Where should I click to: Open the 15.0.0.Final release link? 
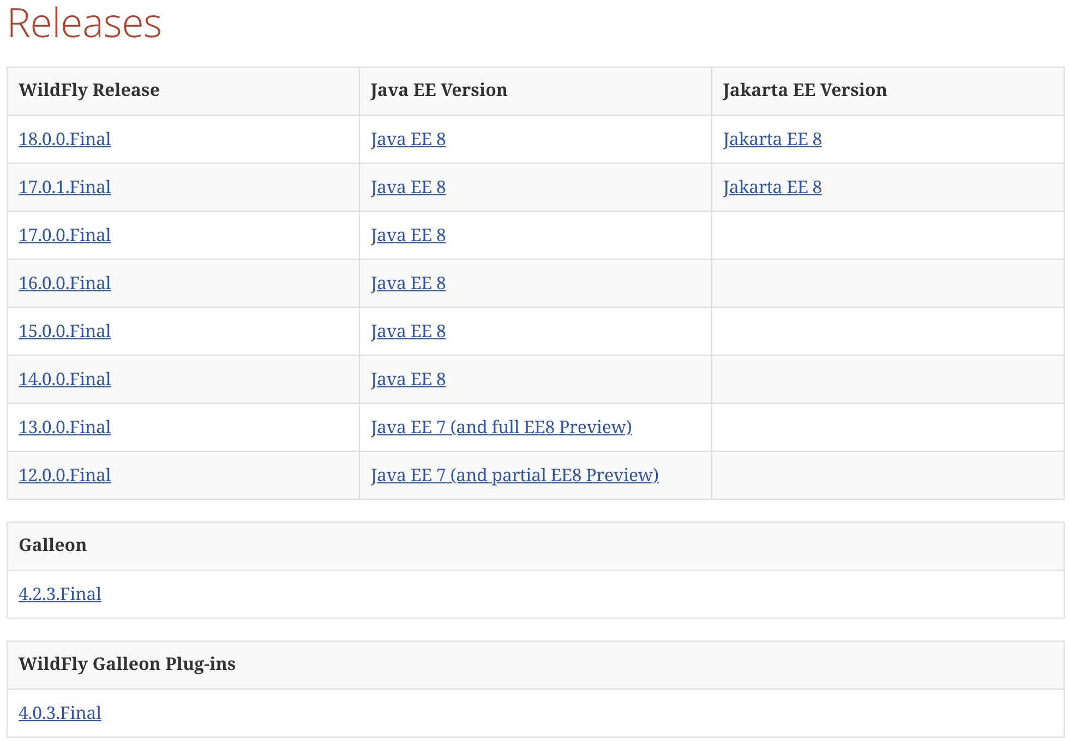[x=64, y=331]
